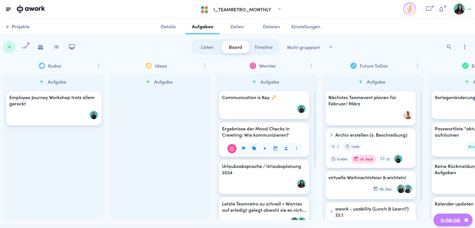This screenshot has height=228, width=475.
Task: Stop the running 0:08:08 timer
Action: (x=466, y=220)
